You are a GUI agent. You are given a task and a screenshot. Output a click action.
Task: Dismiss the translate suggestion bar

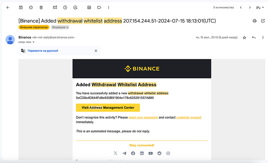click(x=96, y=51)
